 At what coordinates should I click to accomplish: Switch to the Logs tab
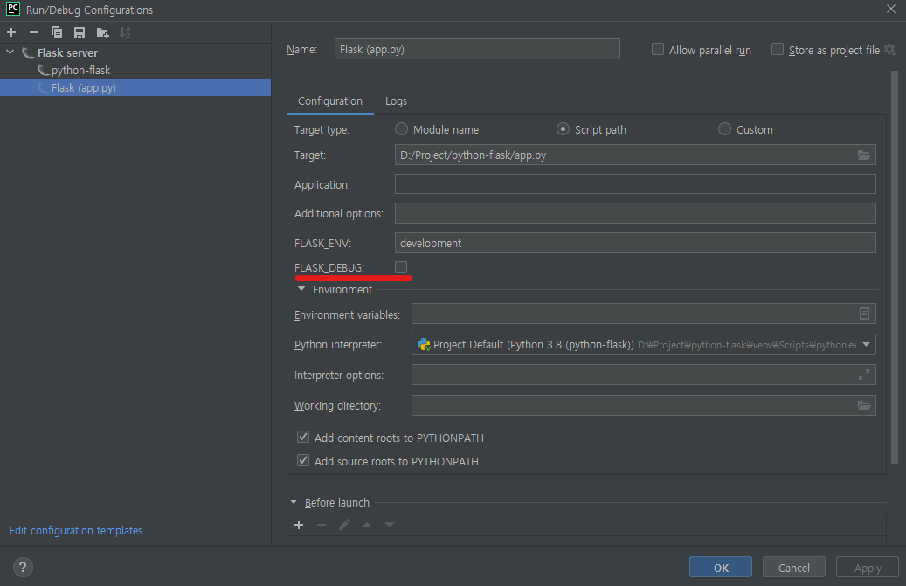coord(397,101)
